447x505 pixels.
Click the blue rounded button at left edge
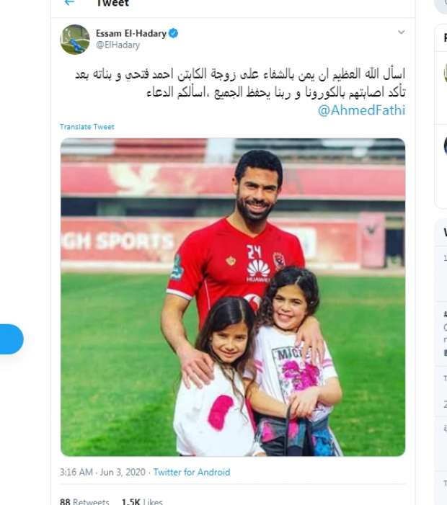12,339
